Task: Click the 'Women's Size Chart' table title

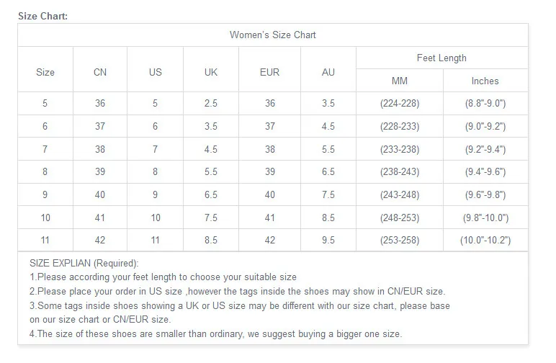Action: pos(272,35)
